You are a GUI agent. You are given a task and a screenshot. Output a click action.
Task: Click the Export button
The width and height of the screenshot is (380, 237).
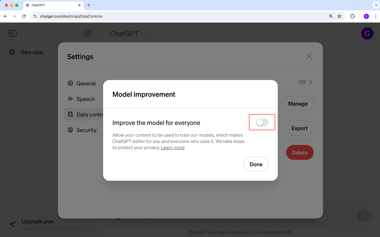click(300, 128)
